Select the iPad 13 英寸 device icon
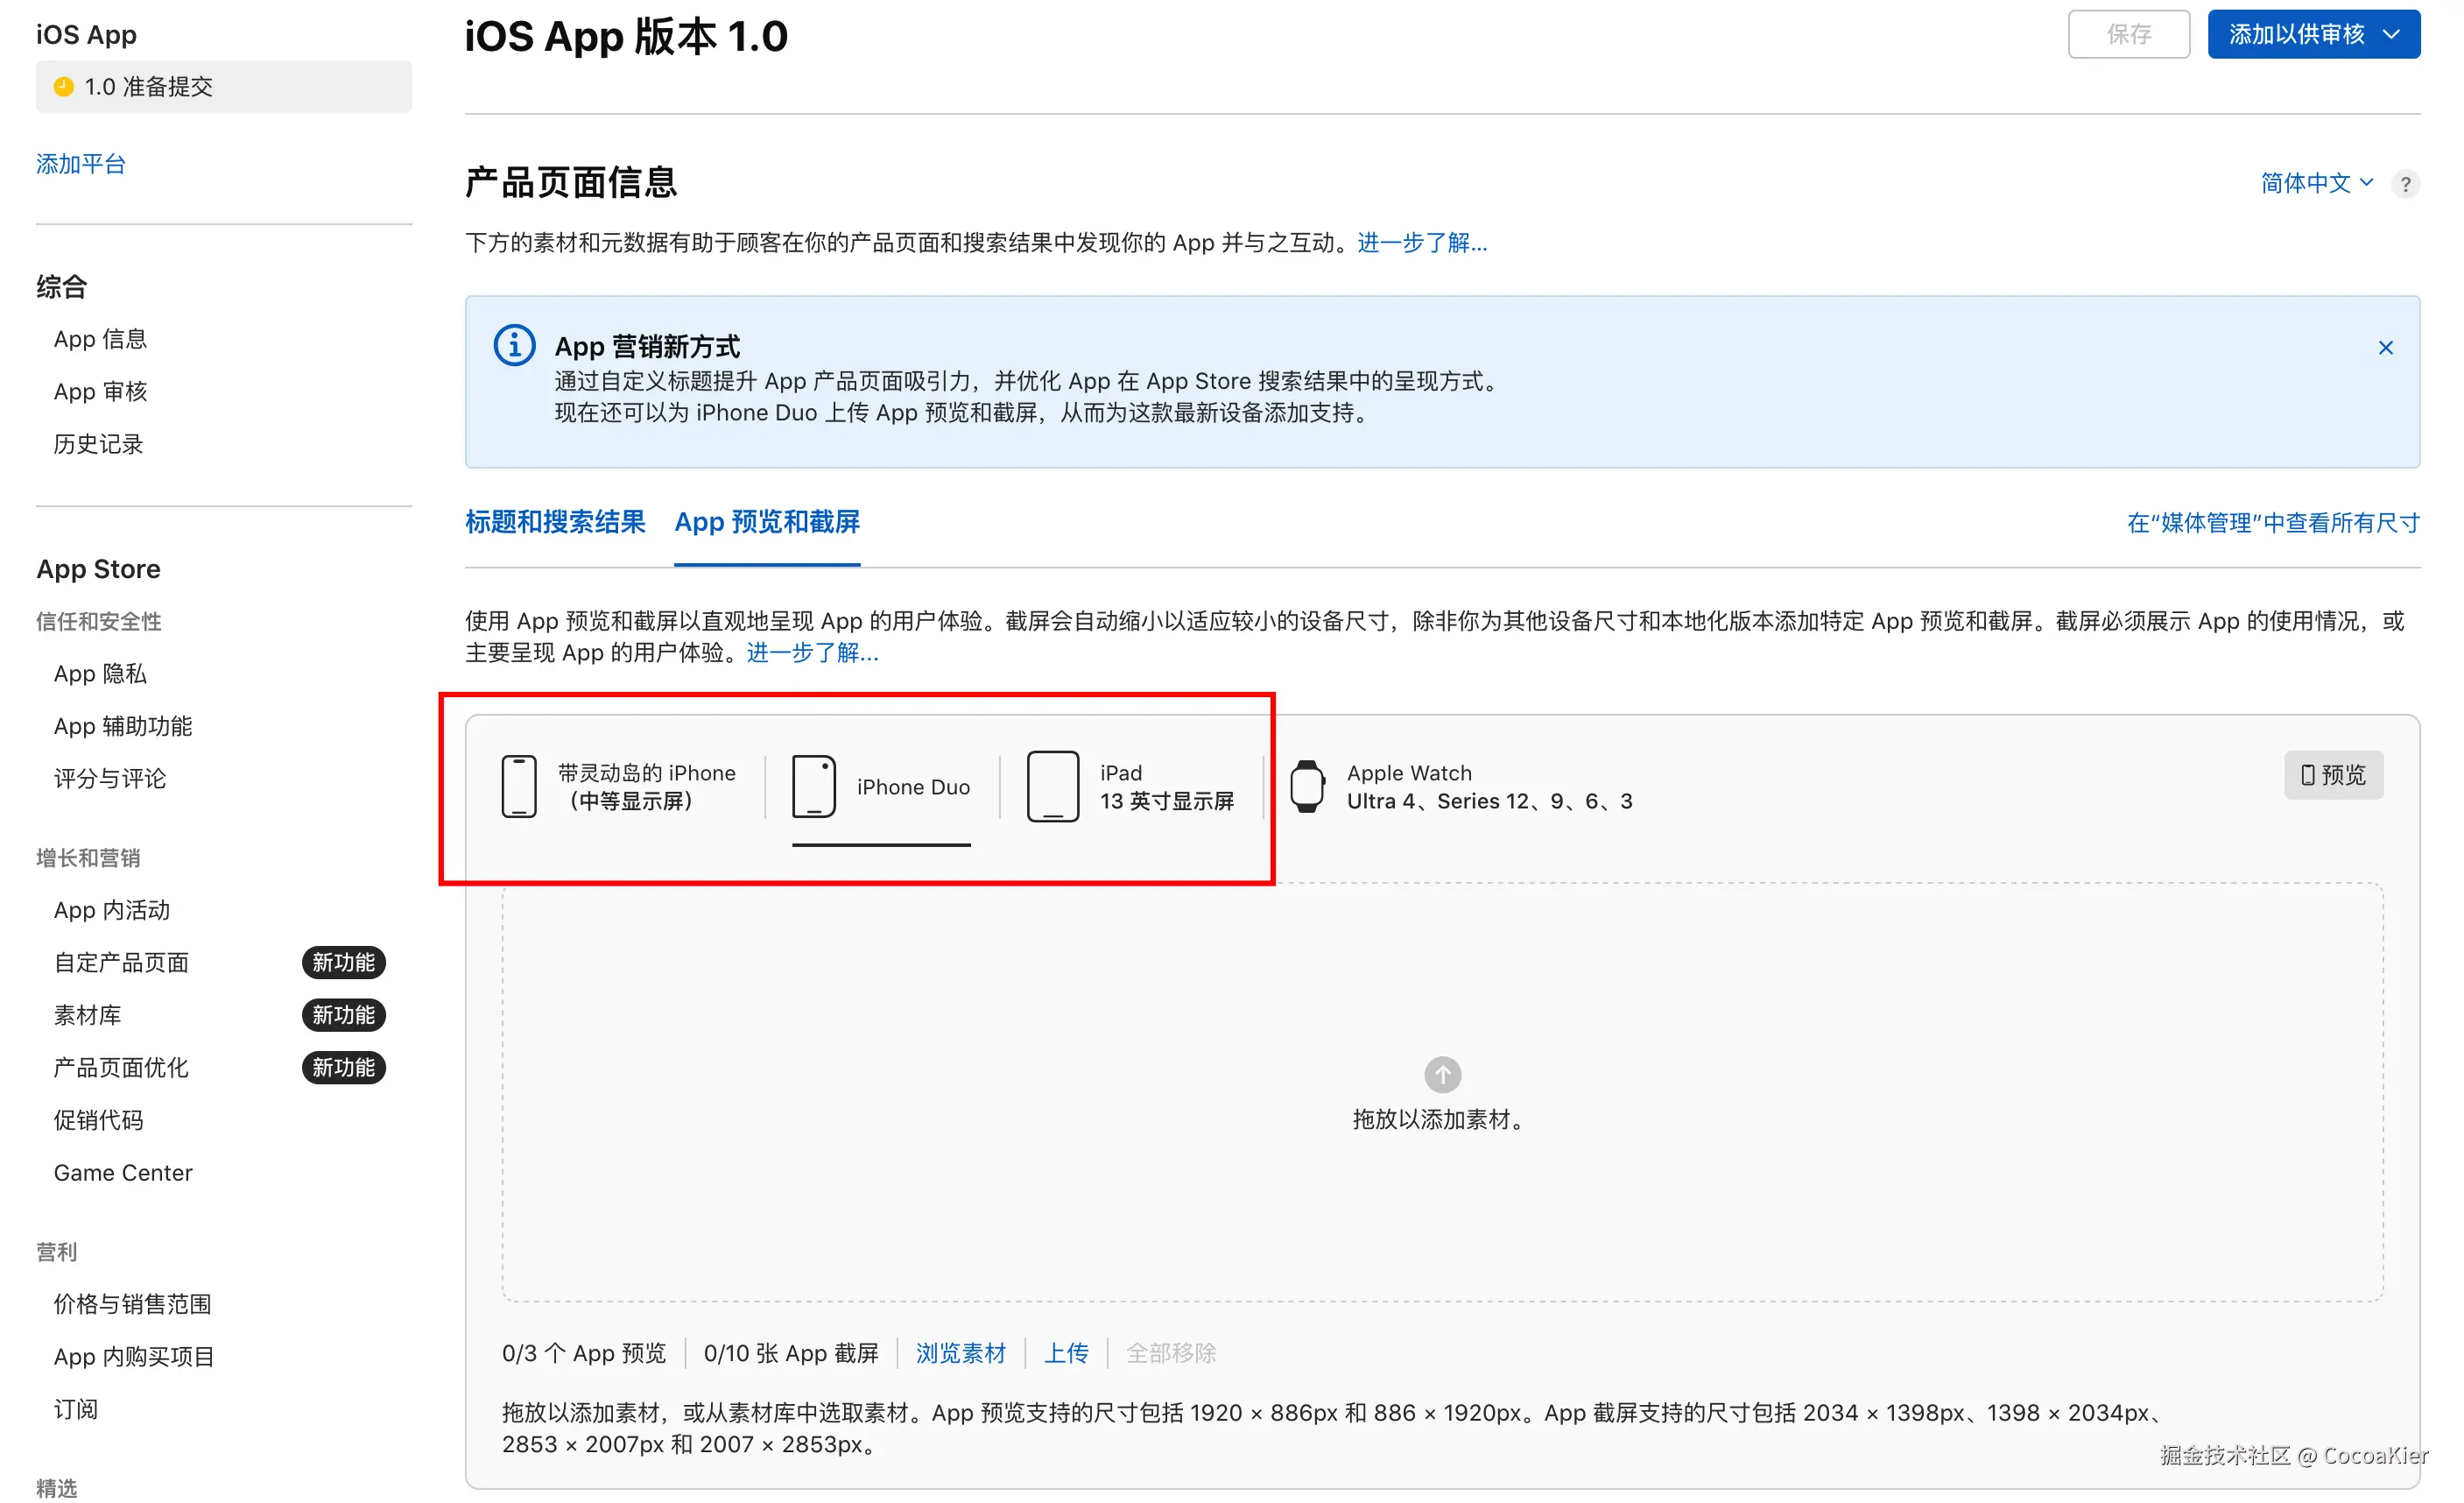The width and height of the screenshot is (2464, 1503). click(1052, 787)
